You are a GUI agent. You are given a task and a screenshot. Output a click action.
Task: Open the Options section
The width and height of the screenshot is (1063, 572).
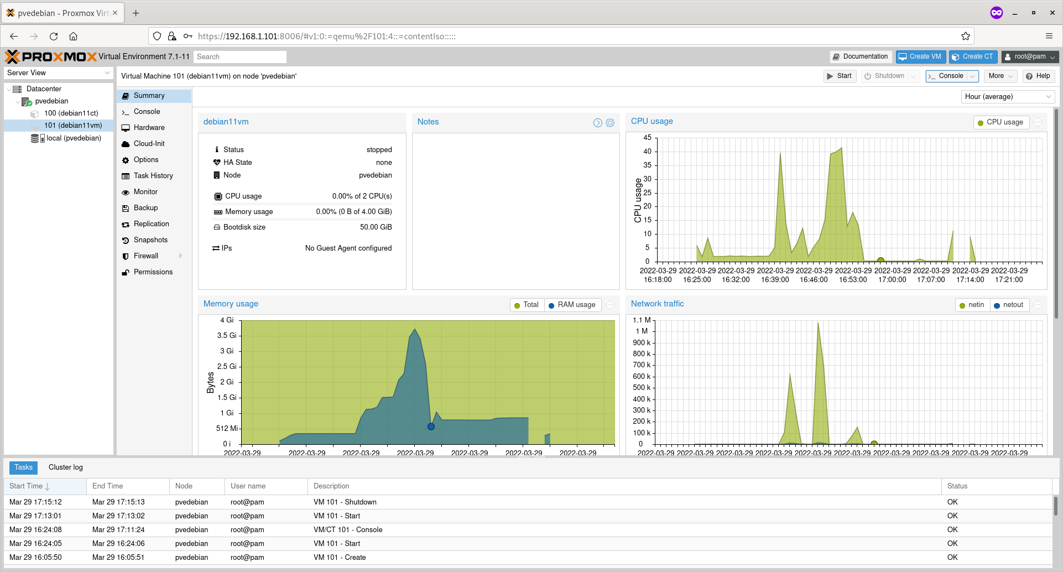154,160
